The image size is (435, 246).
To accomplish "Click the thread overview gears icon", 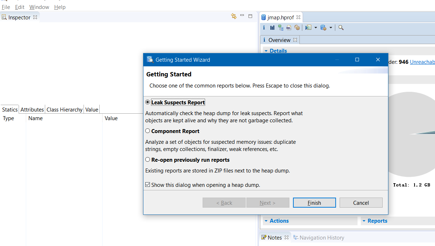I will click(297, 28).
